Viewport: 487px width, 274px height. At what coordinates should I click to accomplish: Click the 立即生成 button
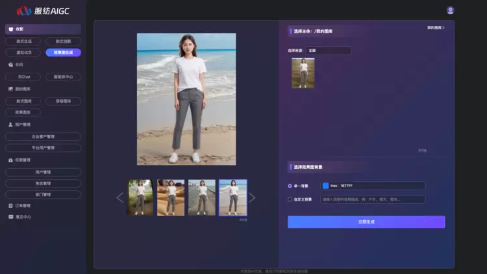366,222
